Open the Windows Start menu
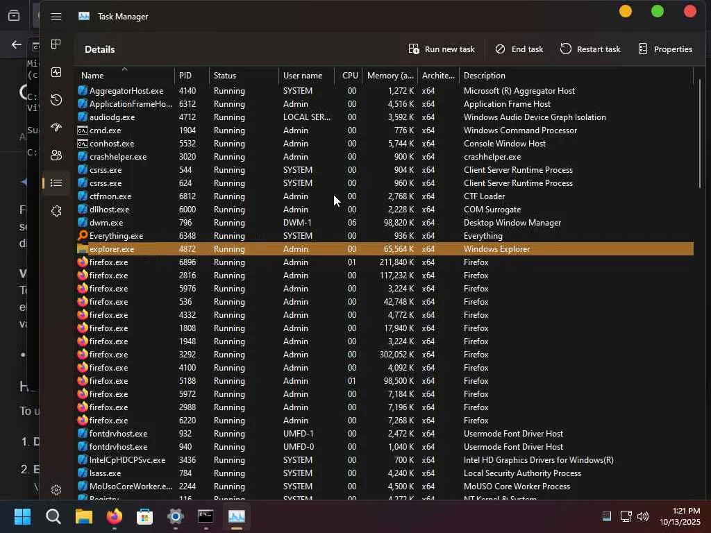Screen dimensions: 711x533 22,516
